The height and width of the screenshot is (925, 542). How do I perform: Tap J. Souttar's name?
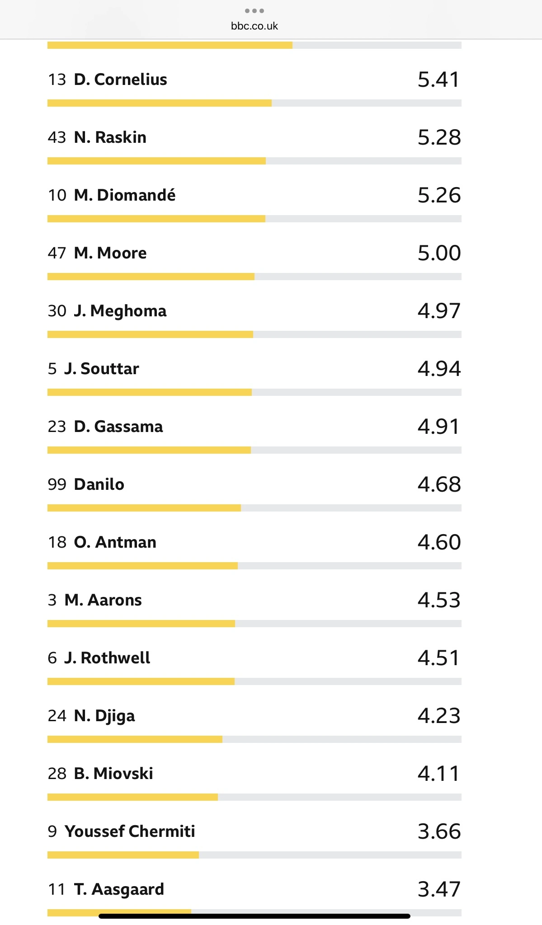101,369
